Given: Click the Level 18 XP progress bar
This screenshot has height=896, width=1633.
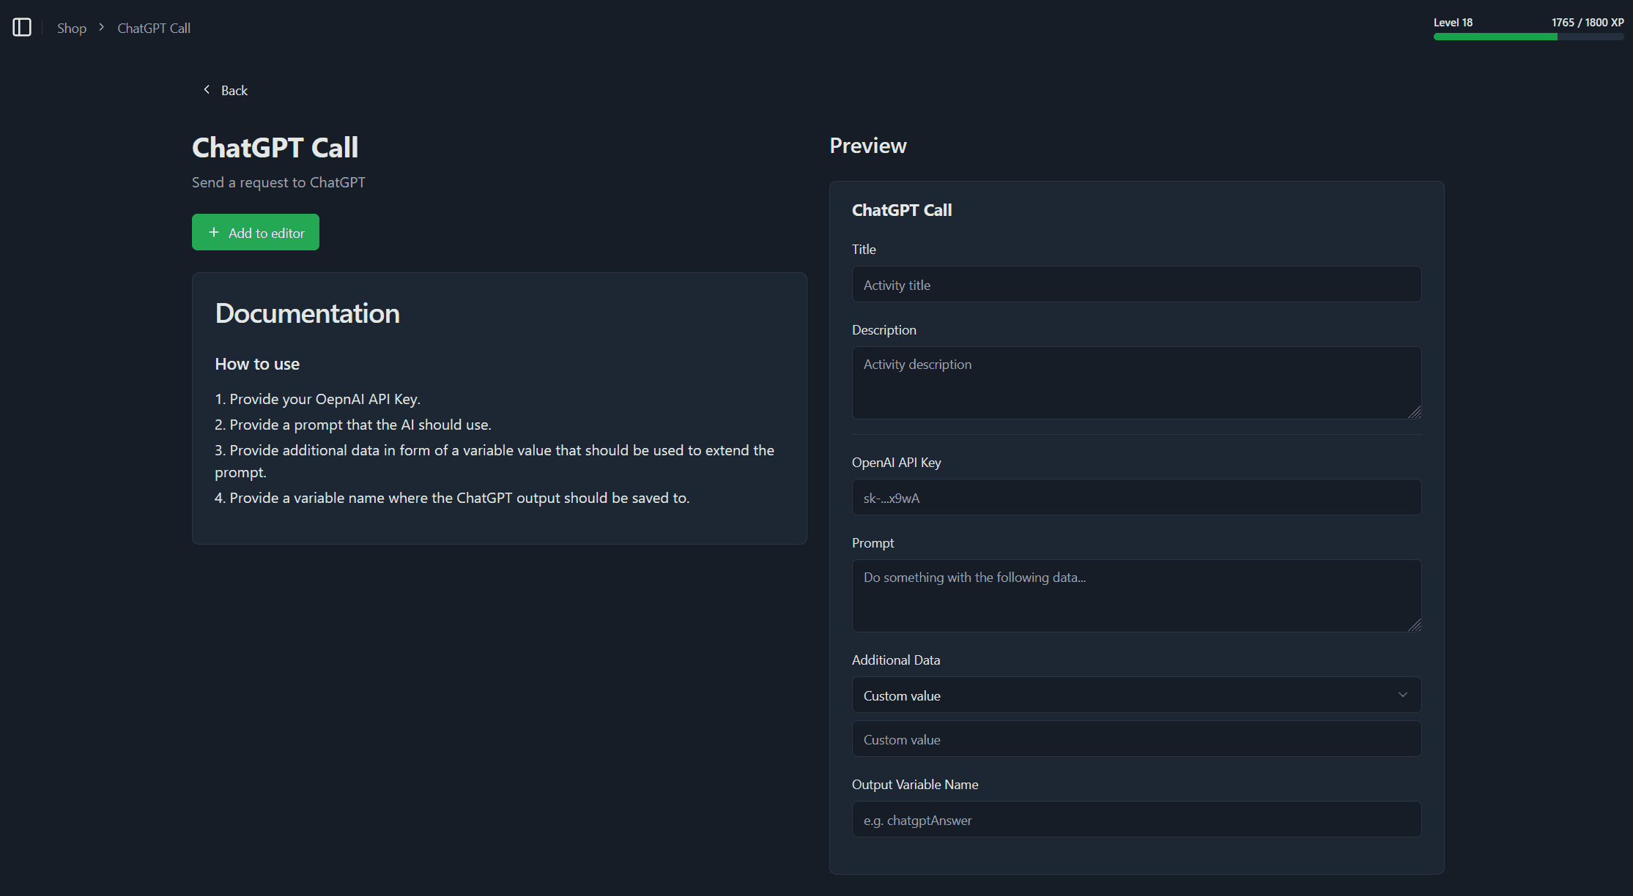Looking at the screenshot, I should click(x=1528, y=37).
